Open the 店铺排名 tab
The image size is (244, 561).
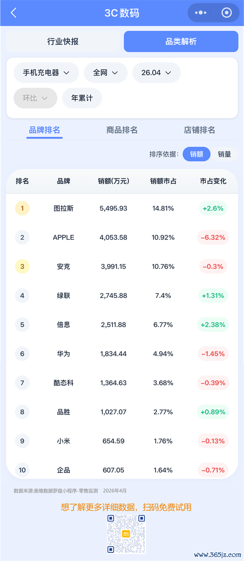pyautogui.click(x=199, y=130)
